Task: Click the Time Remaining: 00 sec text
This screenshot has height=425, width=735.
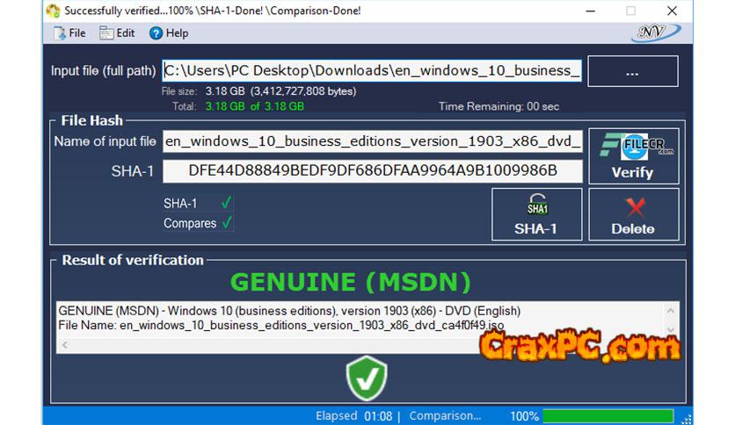Action: click(498, 106)
